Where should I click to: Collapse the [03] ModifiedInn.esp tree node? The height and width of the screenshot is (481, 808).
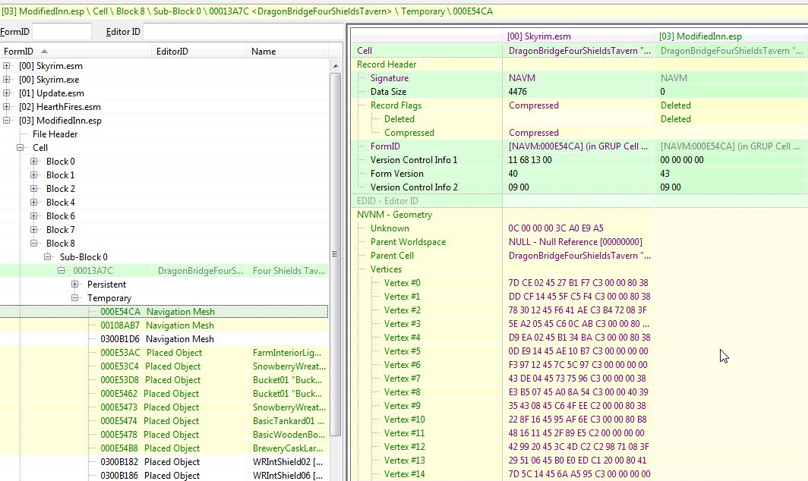click(6, 121)
